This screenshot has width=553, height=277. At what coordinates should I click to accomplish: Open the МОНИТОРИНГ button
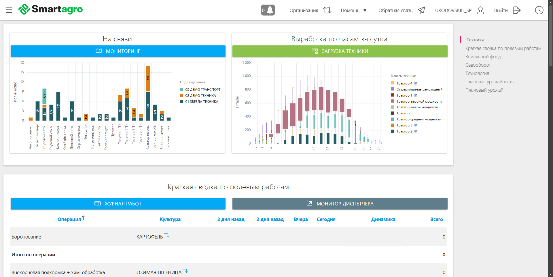118,51
